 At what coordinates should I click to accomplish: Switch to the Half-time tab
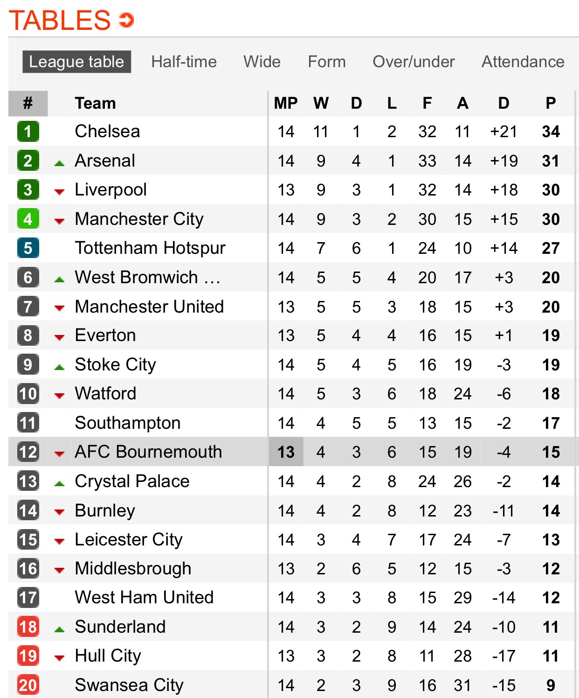click(x=184, y=62)
